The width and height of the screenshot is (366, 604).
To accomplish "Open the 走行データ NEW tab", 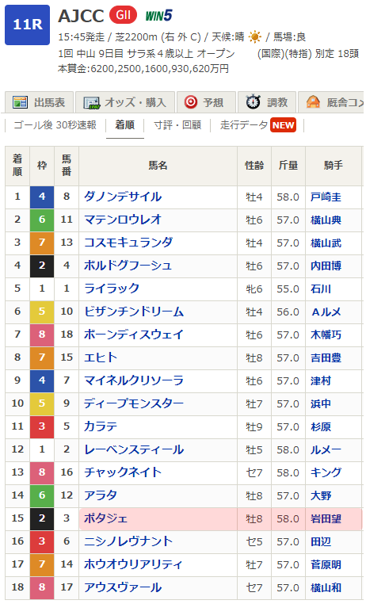I will 257,125.
